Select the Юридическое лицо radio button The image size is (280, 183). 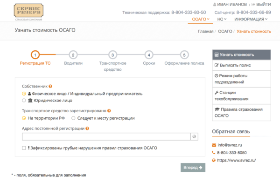[24, 101]
